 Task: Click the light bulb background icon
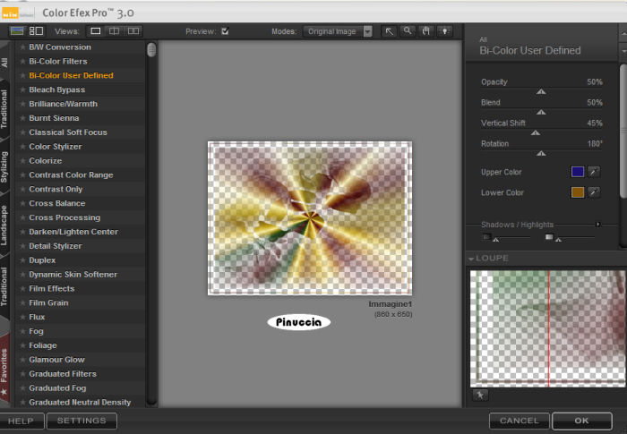coord(443,31)
